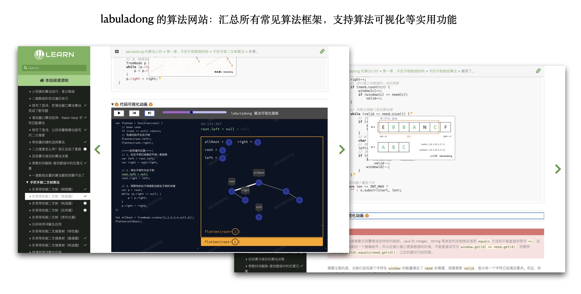Click the Search field in sidebar
The height and width of the screenshot is (294, 581).
54,68
